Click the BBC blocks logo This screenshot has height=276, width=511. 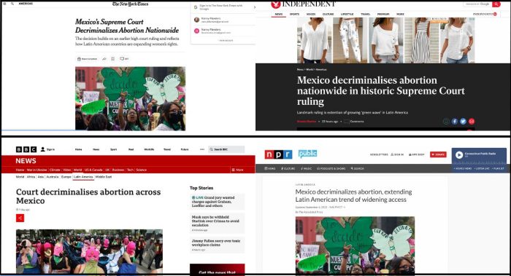pos(26,149)
